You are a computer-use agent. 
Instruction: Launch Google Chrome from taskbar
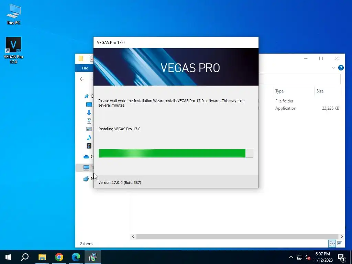tap(59, 257)
